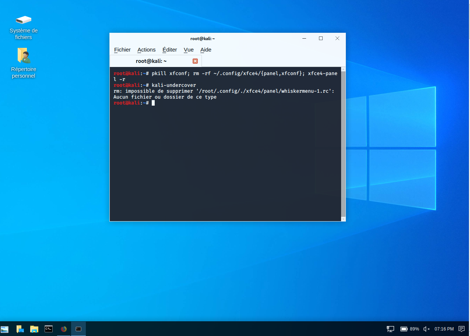Open the network connection tray icon
This screenshot has height=336, width=470.
coord(390,329)
